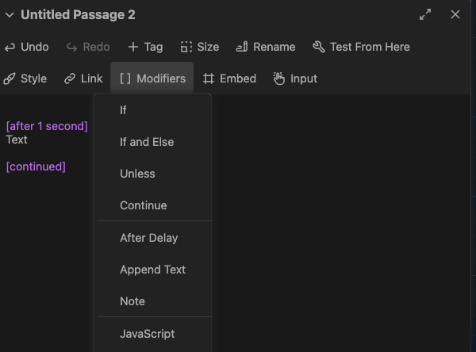The width and height of the screenshot is (476, 352).
Task: Close the Modifiers dropdown button
Action: [x=152, y=78]
